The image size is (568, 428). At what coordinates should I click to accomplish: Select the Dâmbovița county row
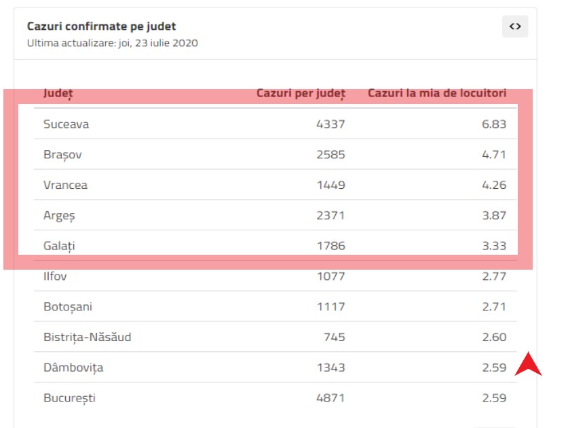73,368
